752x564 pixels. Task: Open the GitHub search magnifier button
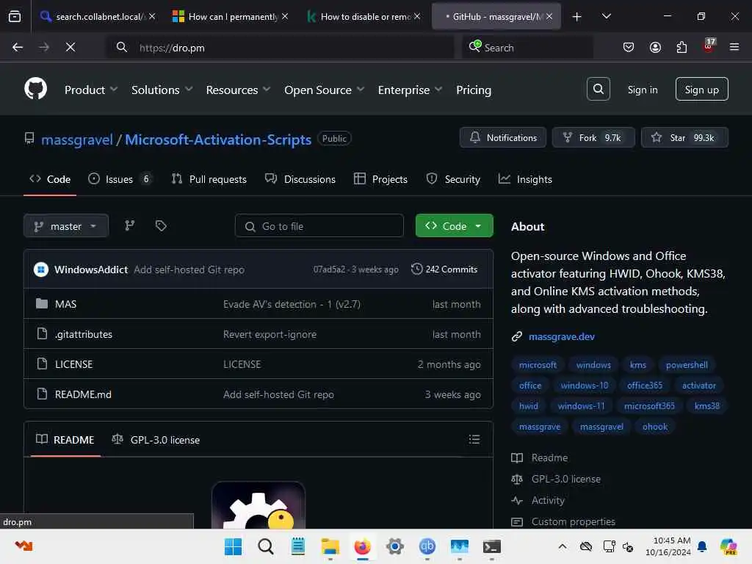point(598,89)
